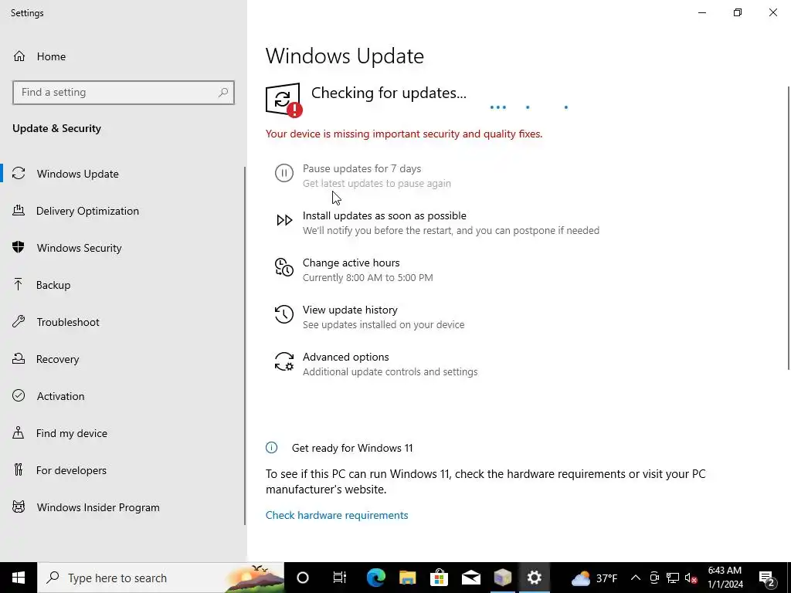
Task: Open the Mail app from taskbar
Action: [470, 578]
